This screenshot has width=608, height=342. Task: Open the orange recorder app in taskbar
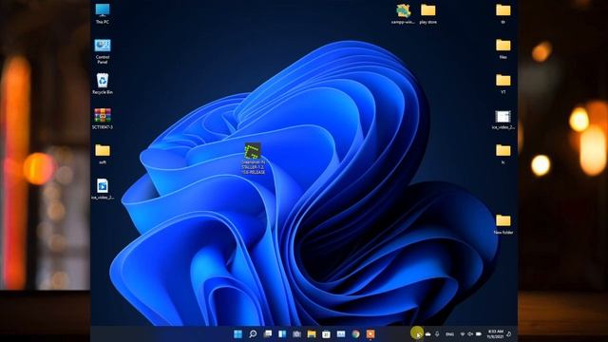click(370, 333)
